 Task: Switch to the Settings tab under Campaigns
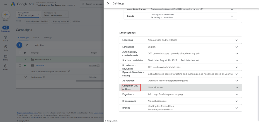48,38
